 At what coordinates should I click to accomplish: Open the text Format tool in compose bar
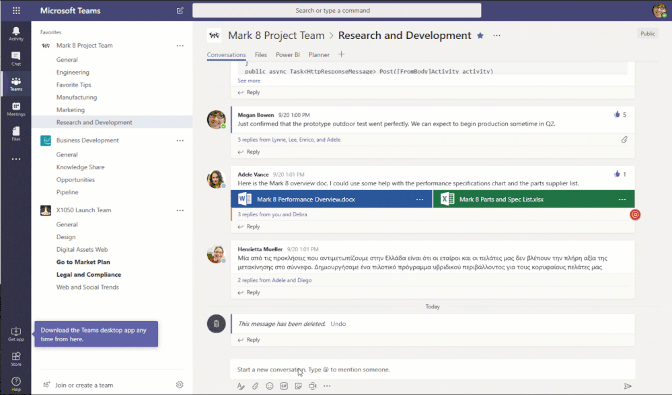pyautogui.click(x=241, y=386)
